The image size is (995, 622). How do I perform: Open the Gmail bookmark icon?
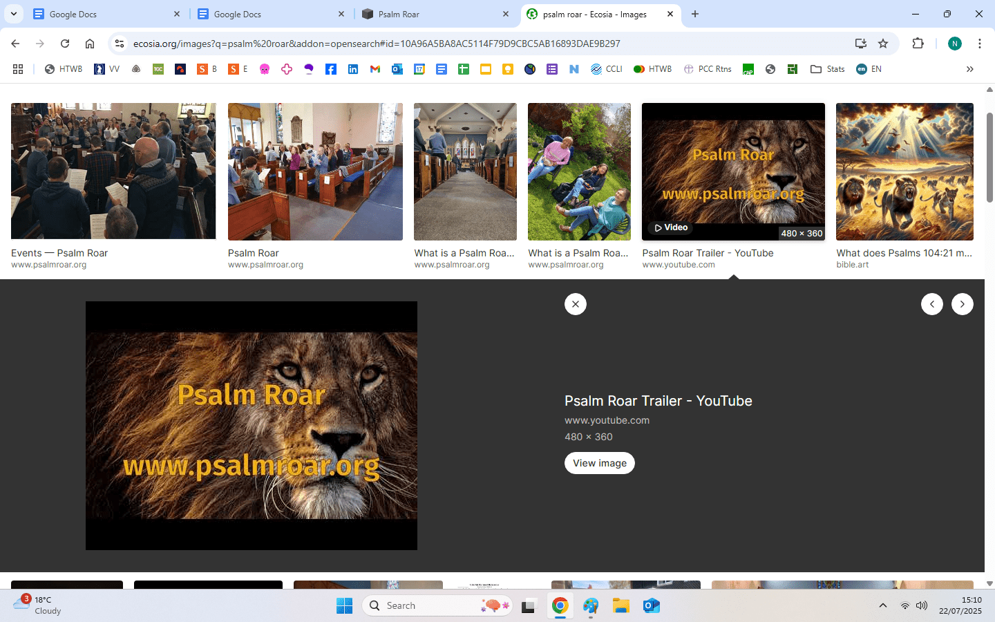pos(375,69)
